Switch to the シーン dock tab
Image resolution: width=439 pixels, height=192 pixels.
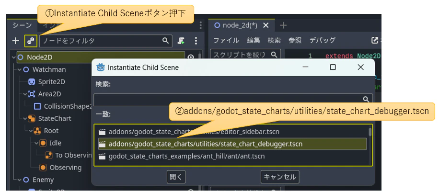click(x=23, y=25)
